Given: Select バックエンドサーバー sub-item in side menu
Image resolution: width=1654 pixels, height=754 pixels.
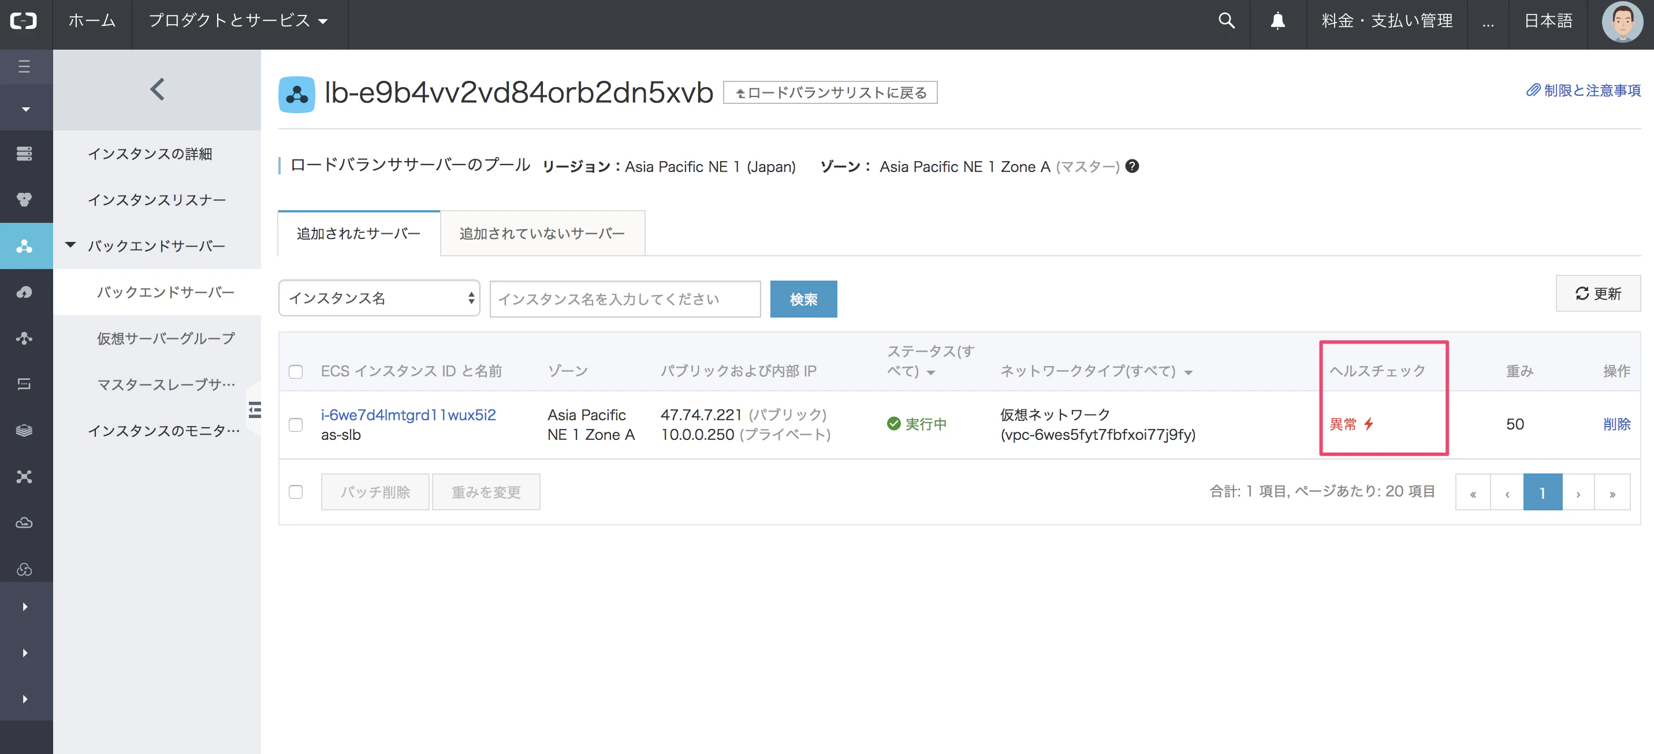Looking at the screenshot, I should coord(166,292).
